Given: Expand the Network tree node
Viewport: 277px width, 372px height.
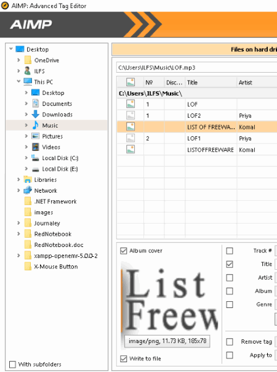Looking at the screenshot, I should (x=18, y=190).
